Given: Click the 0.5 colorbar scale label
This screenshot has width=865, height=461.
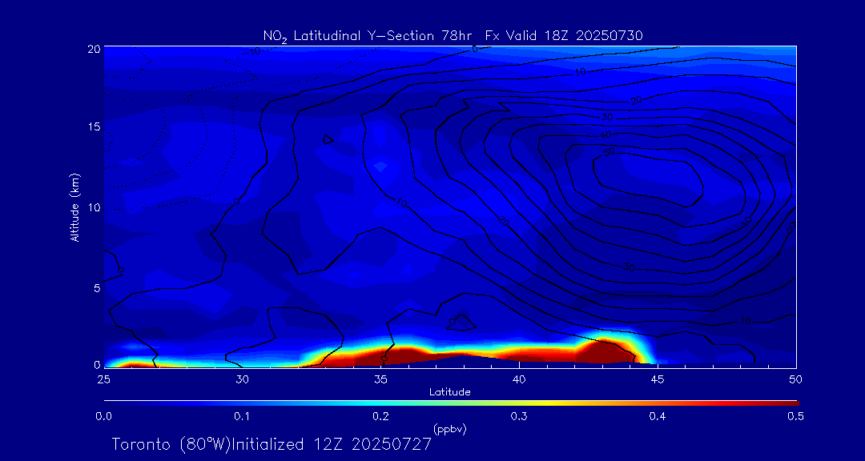Looking at the screenshot, I should click(795, 416).
